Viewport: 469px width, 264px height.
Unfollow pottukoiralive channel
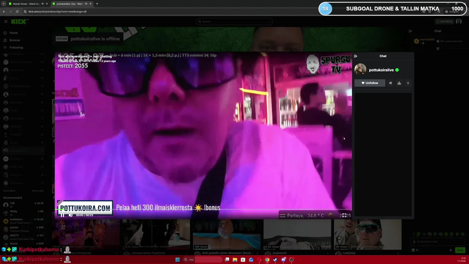coord(370,83)
